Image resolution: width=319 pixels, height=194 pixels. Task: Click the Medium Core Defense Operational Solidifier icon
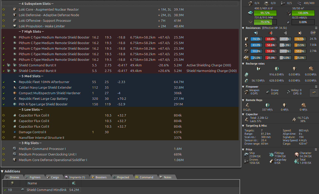click(x=15, y=160)
